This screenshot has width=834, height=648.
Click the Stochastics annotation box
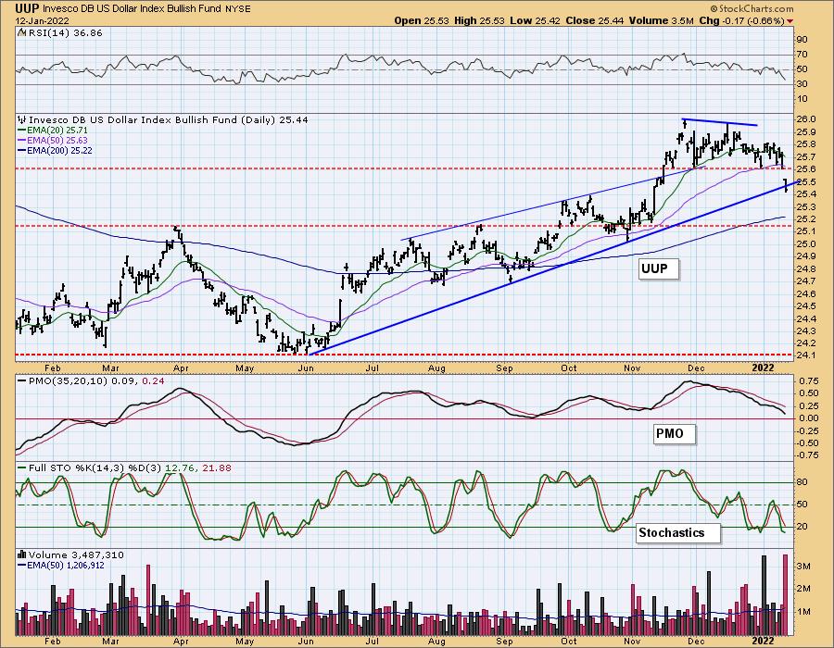click(678, 532)
